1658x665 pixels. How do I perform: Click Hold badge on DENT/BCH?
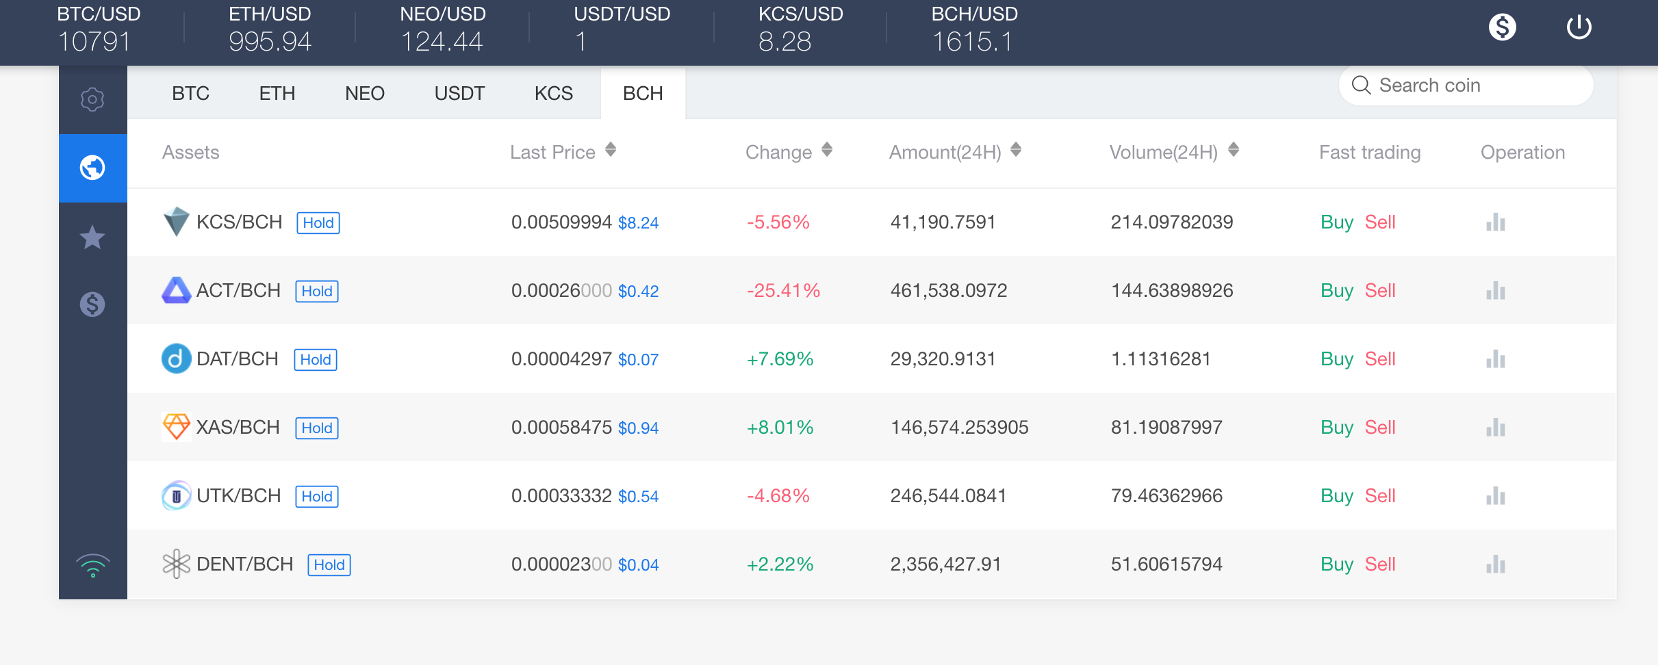click(x=329, y=565)
